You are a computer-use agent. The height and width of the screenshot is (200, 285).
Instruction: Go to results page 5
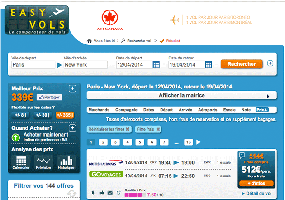(140, 142)
